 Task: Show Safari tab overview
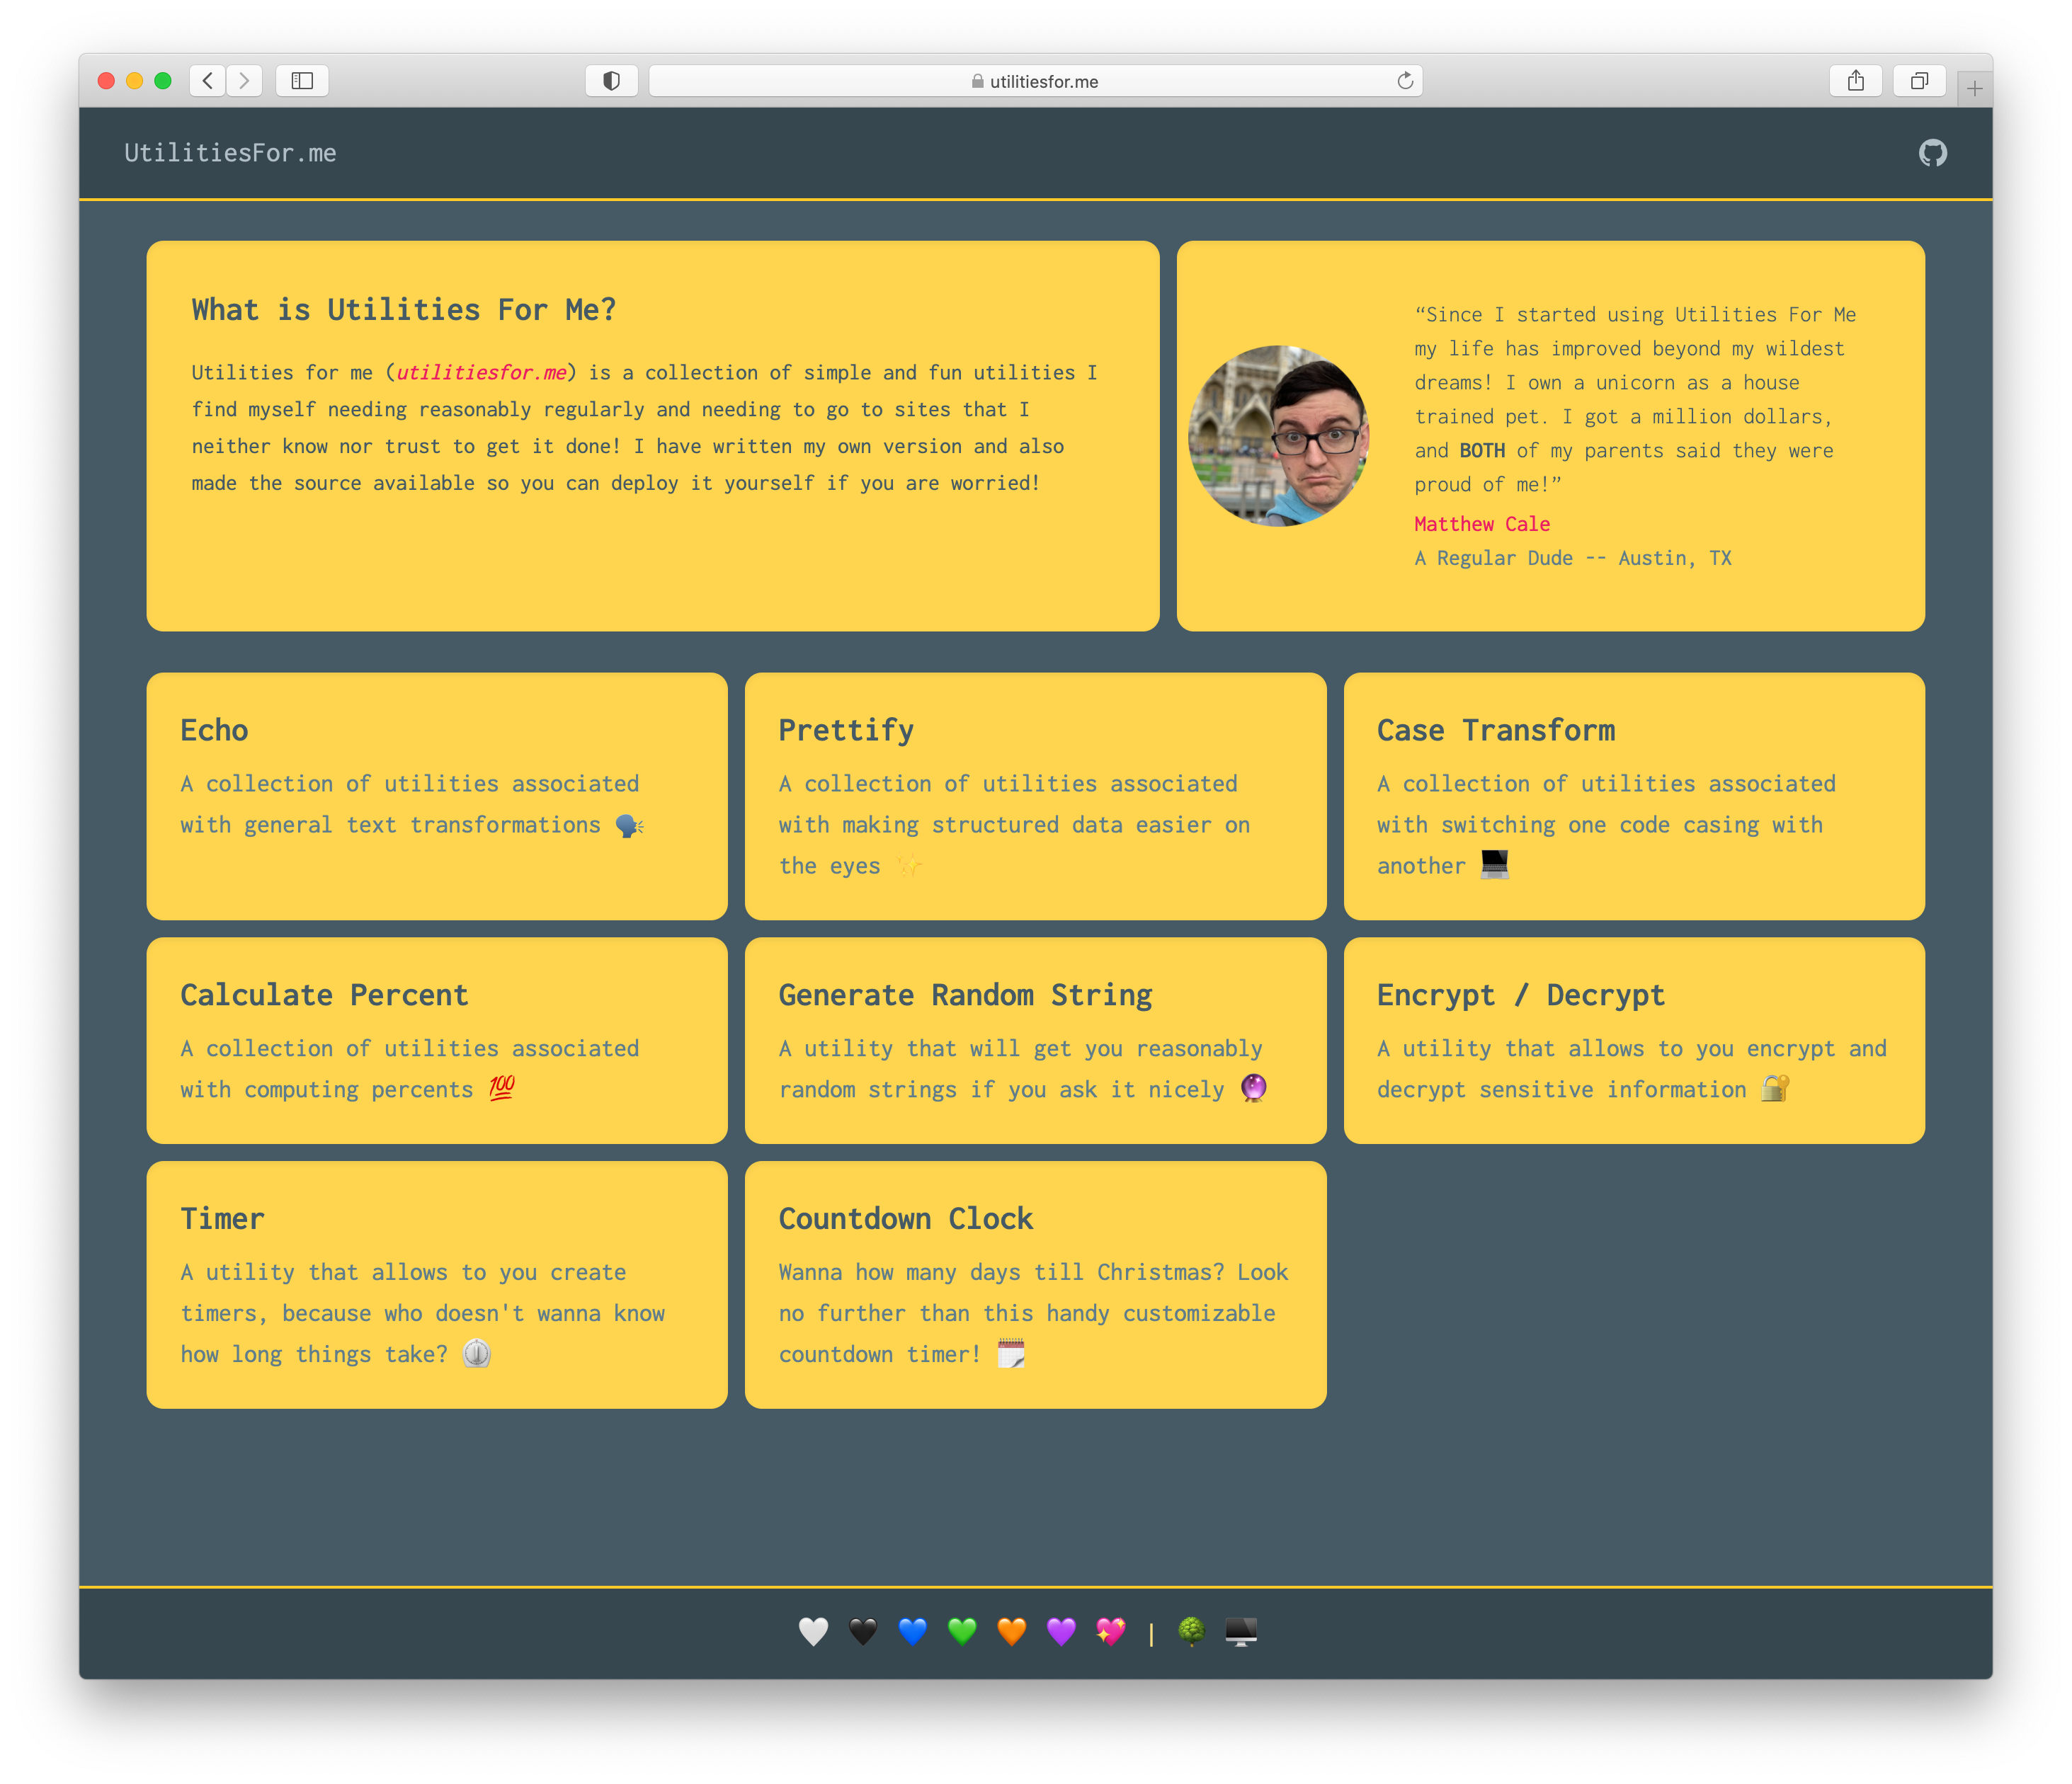[x=1919, y=81]
